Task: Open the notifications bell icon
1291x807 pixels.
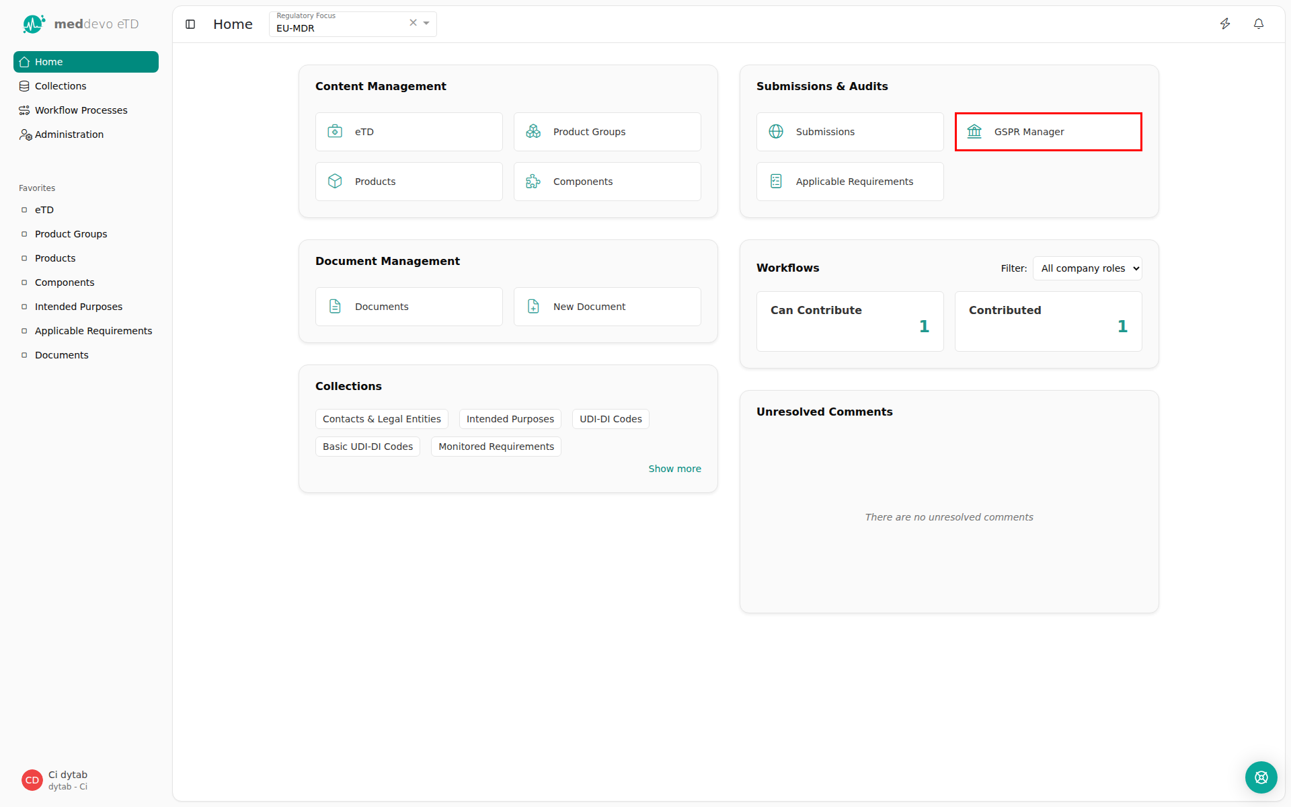Action: click(x=1259, y=24)
